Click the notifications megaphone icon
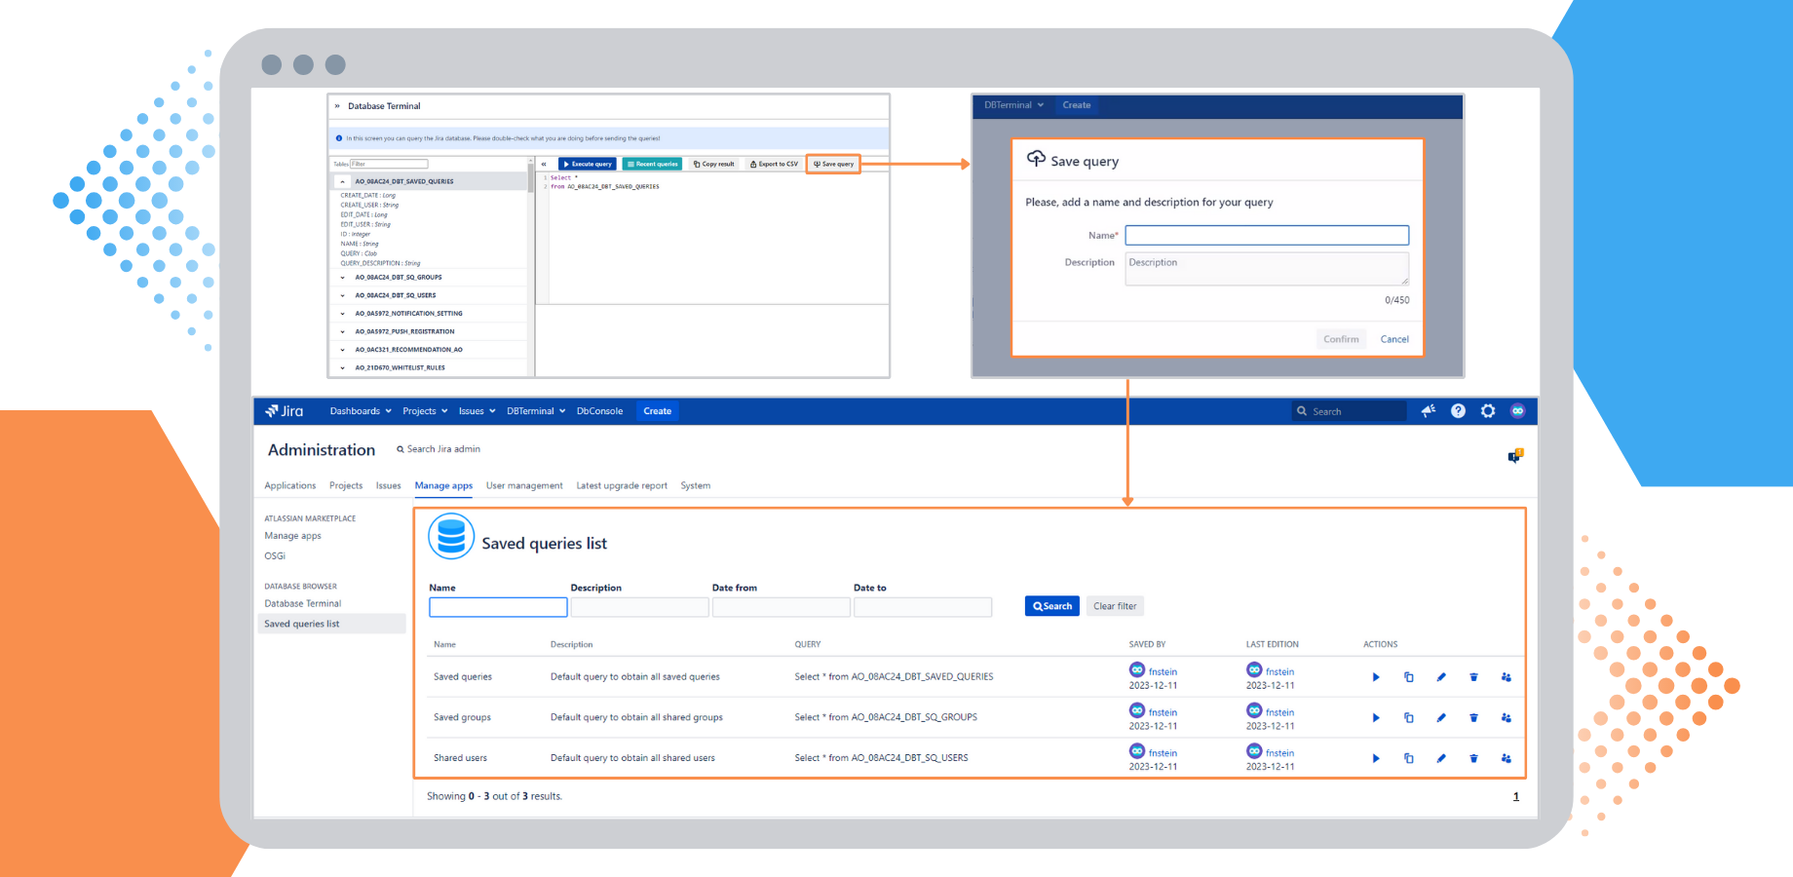 [x=1429, y=411]
